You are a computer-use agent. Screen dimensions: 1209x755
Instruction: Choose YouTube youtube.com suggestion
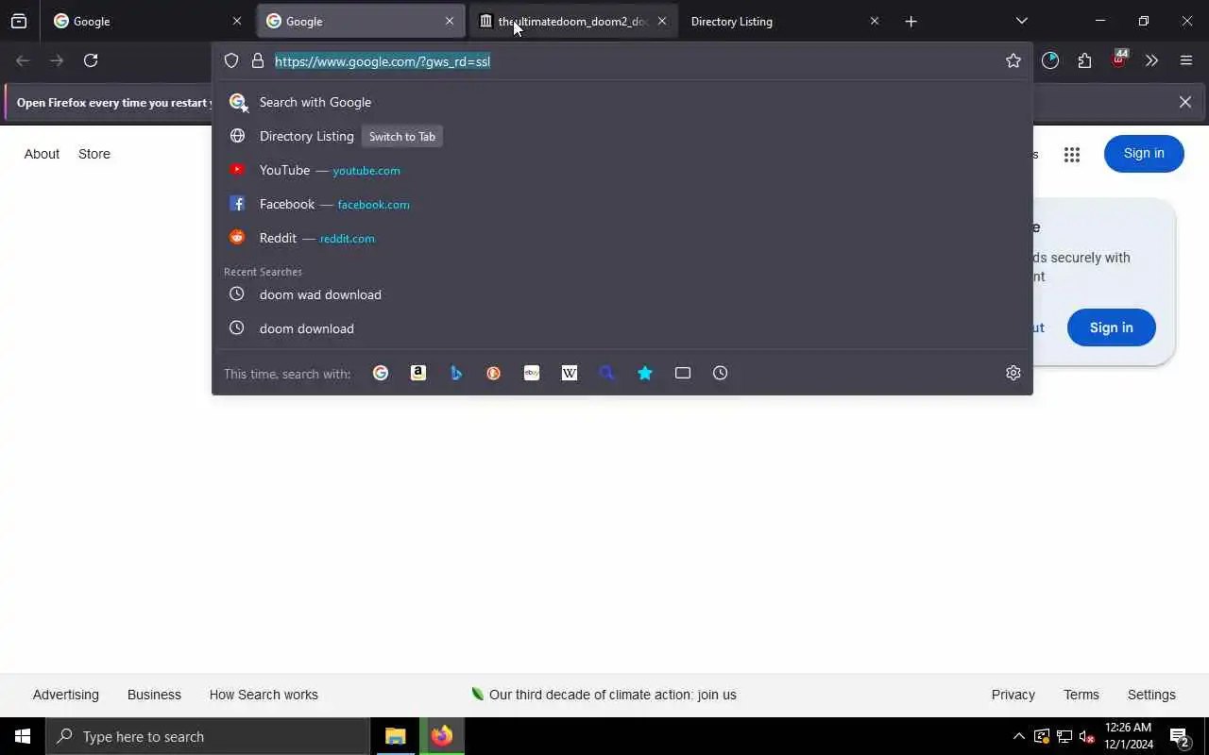point(622,170)
